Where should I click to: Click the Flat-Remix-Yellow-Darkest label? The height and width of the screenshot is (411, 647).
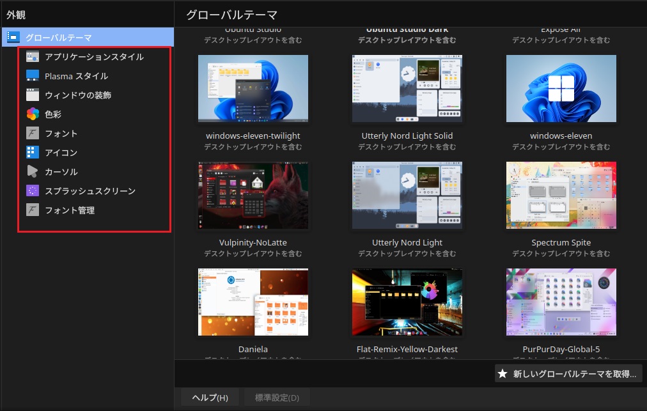point(407,349)
